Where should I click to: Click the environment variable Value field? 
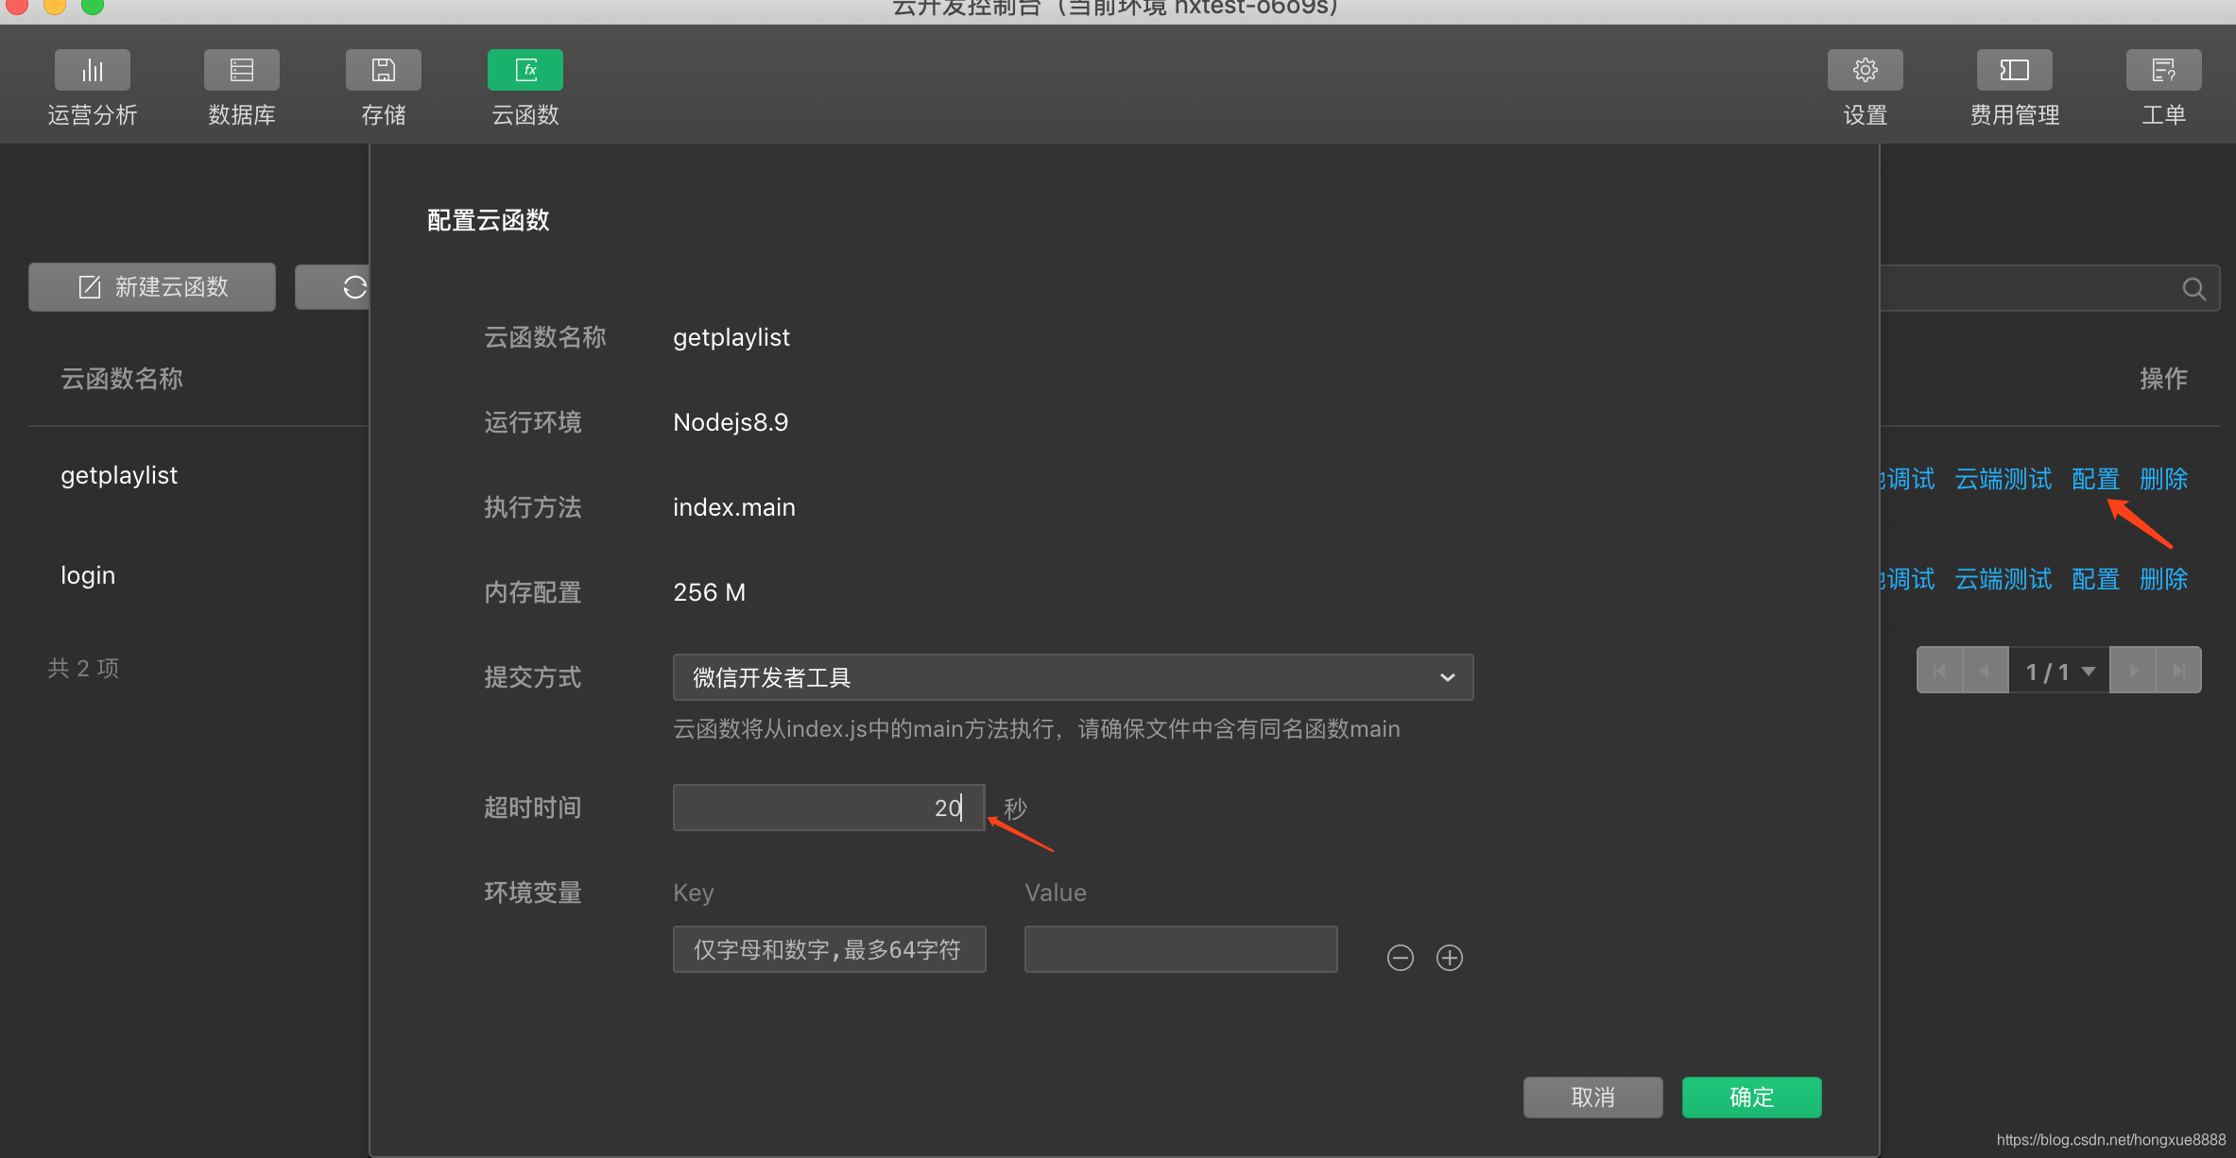1180,949
